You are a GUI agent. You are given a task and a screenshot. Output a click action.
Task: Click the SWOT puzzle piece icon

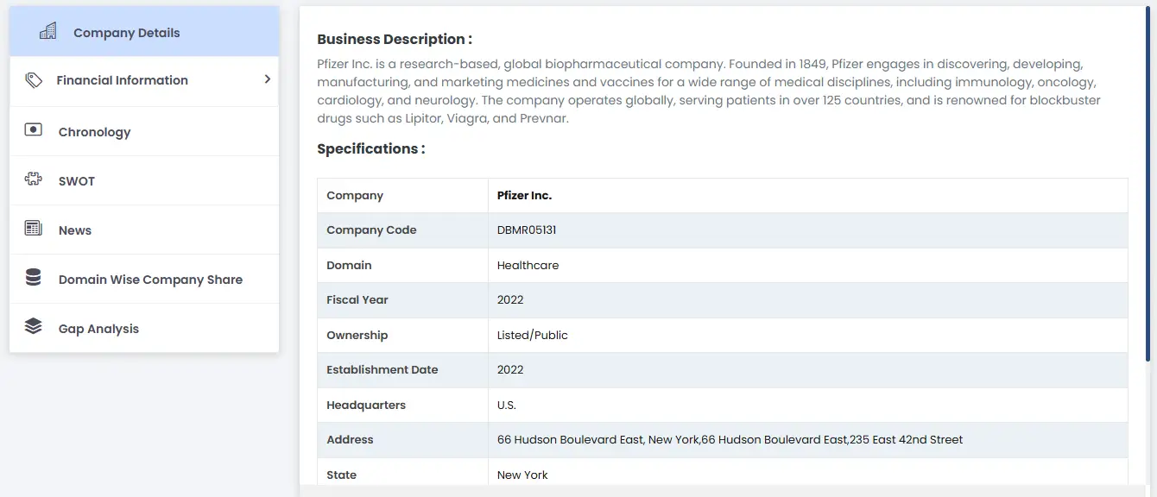pyautogui.click(x=34, y=179)
